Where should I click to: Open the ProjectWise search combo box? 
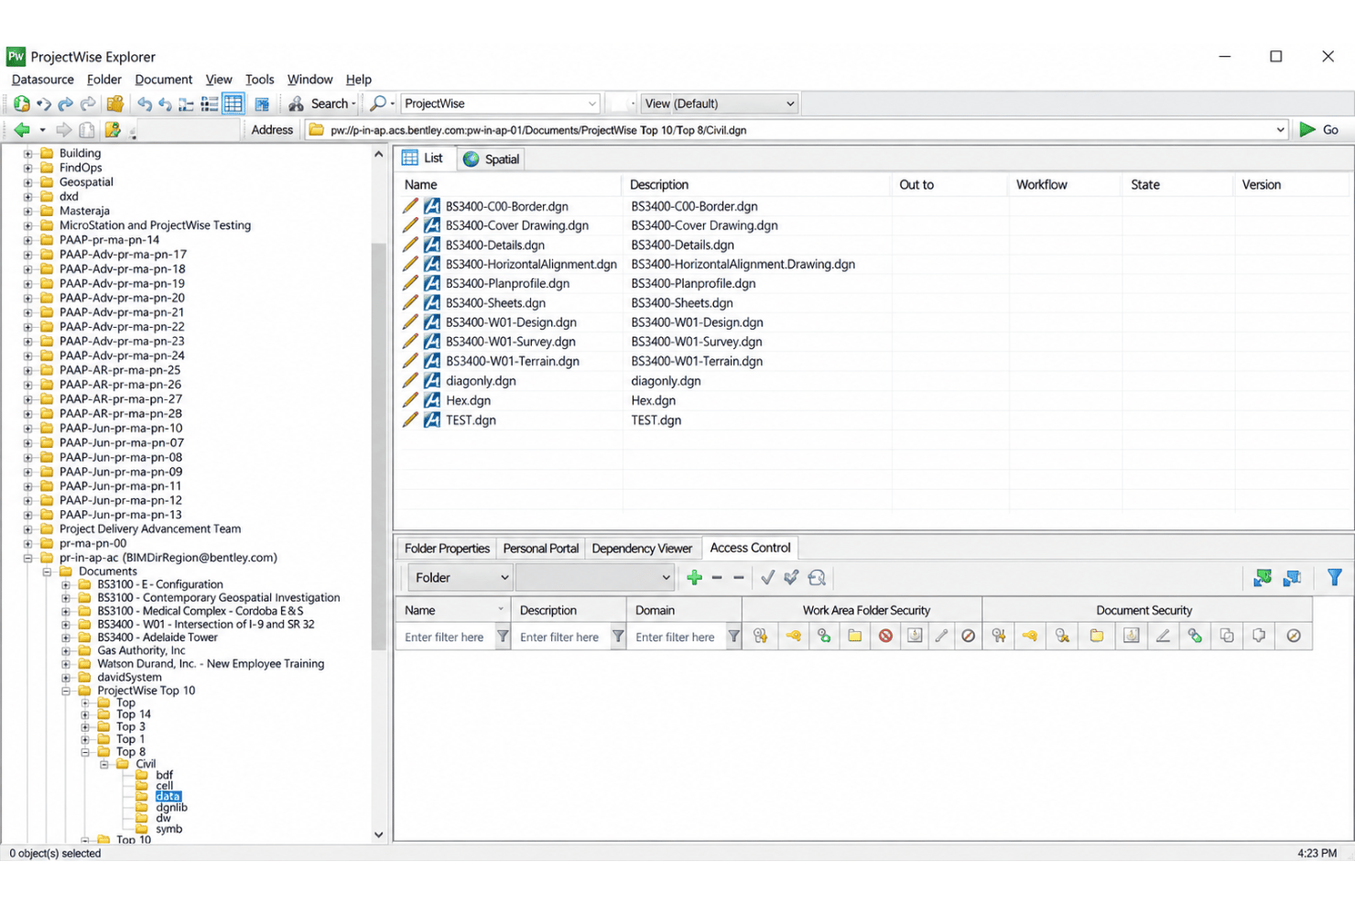tap(500, 103)
